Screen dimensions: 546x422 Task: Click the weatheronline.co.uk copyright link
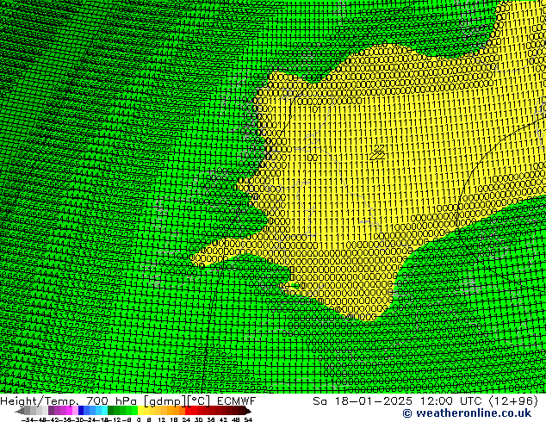tap(467, 413)
